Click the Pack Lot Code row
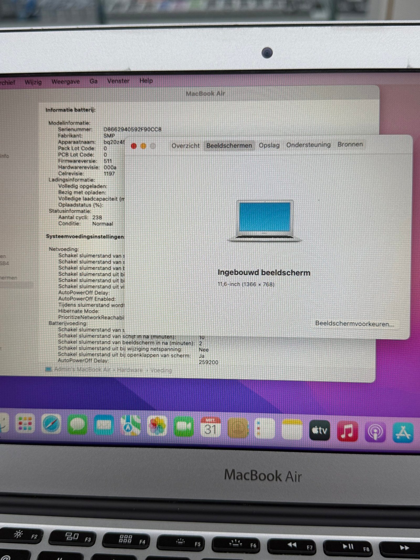Screen dimensions: 420x560 click(82, 148)
